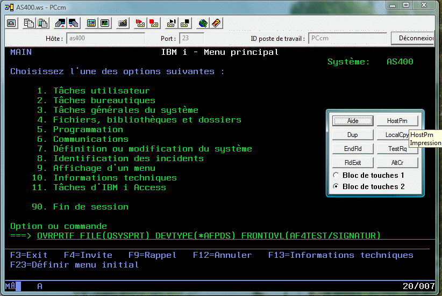
Task: Start macro recording with red play icon
Action: tap(140, 23)
